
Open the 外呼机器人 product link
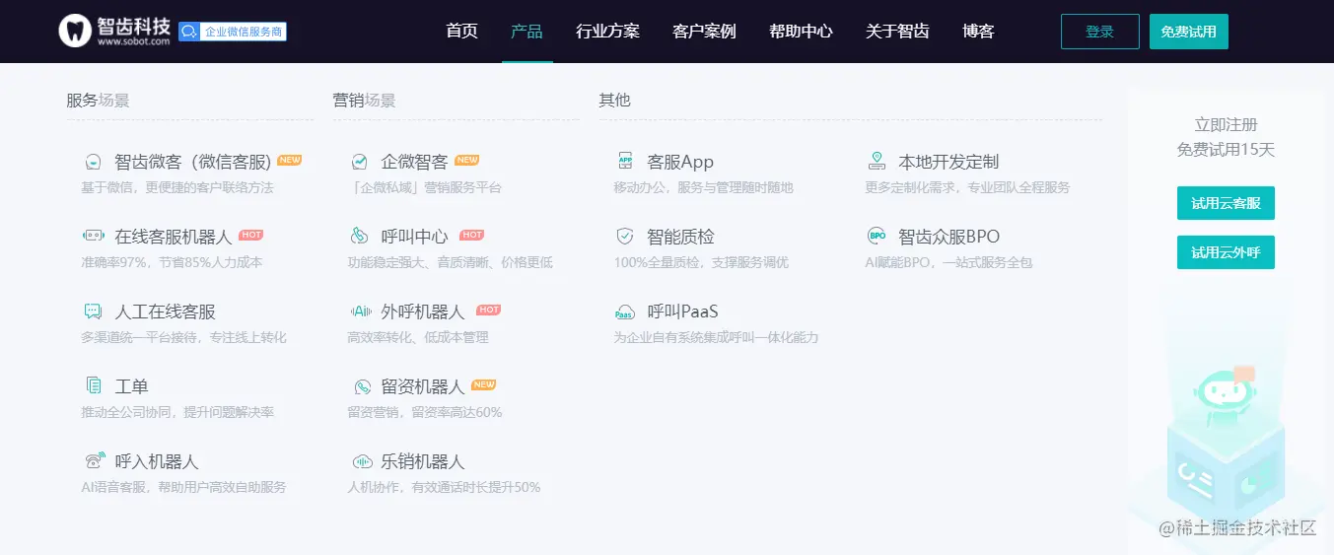[423, 312]
